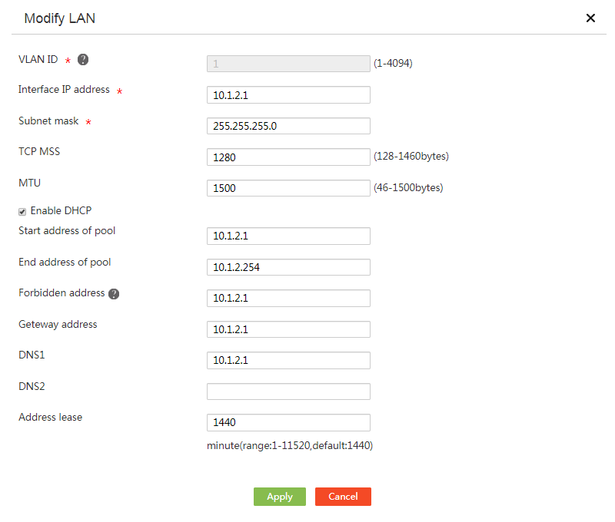Click the 'End address of pool' label
This screenshot has height=522, width=615.
[x=65, y=262]
